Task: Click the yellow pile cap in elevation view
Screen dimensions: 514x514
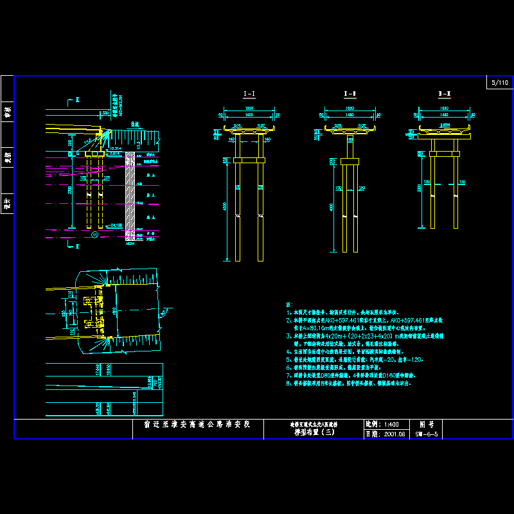Action: 96,154
